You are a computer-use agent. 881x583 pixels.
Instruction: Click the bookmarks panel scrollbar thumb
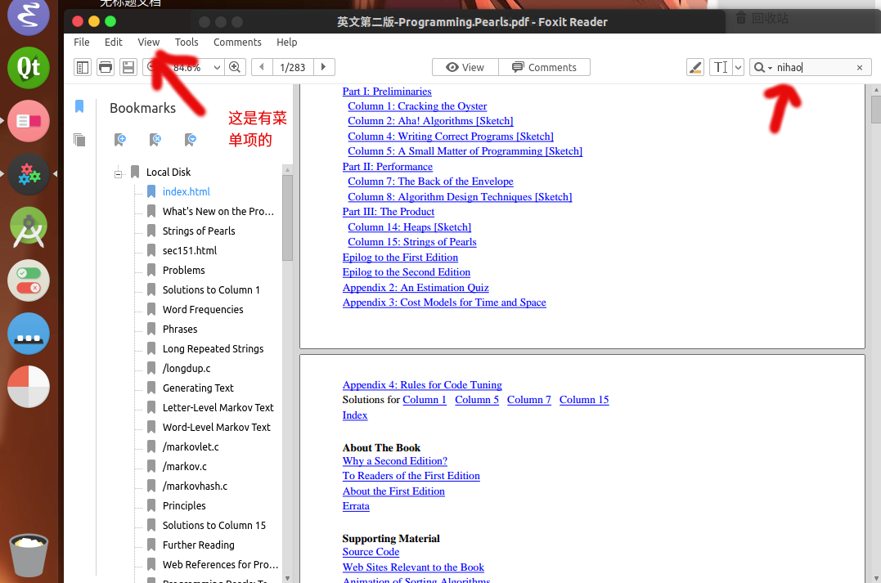pos(288,218)
